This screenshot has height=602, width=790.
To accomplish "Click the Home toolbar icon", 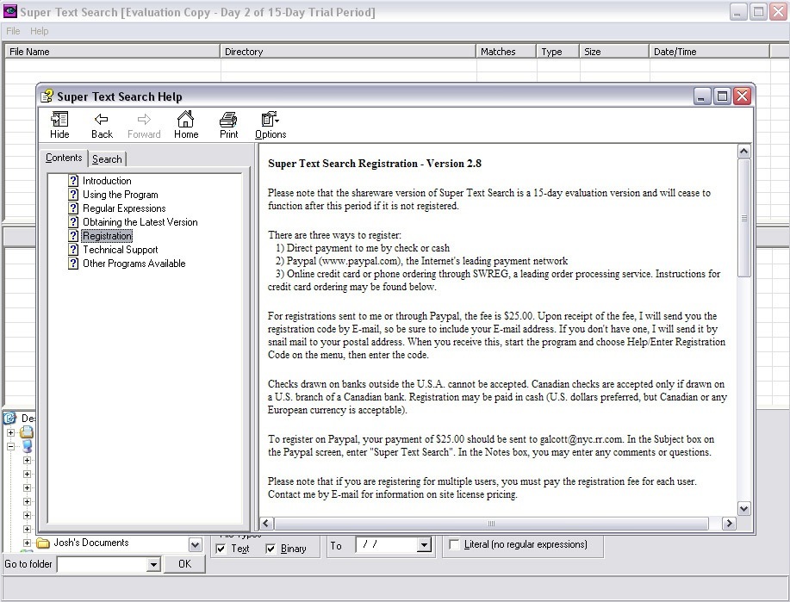I will click(x=186, y=124).
